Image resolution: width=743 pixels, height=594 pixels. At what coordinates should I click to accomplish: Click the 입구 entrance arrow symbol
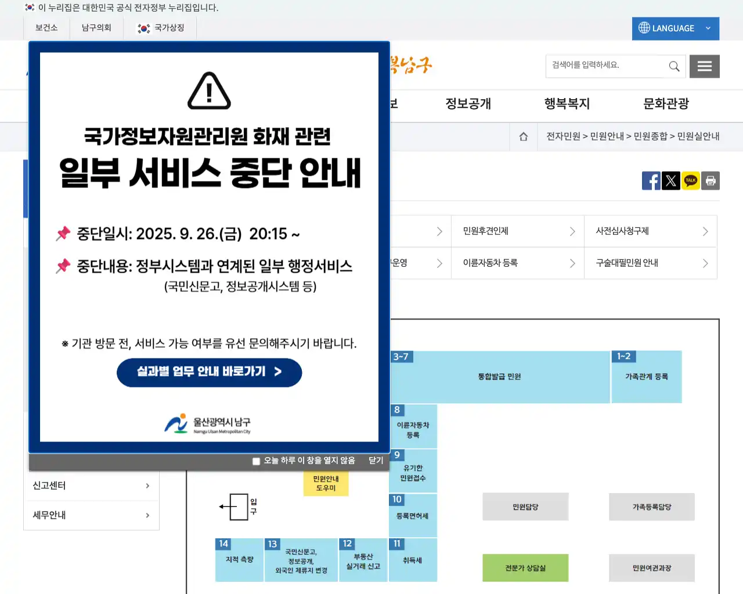[234, 506]
